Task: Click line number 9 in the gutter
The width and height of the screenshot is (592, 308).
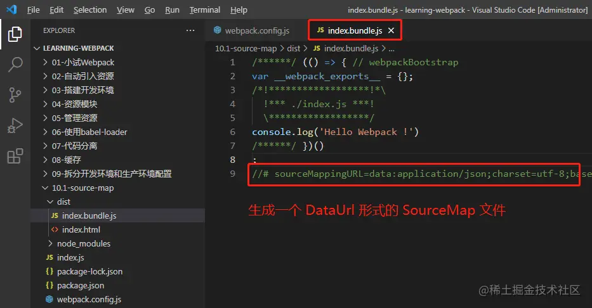Action: [233, 174]
